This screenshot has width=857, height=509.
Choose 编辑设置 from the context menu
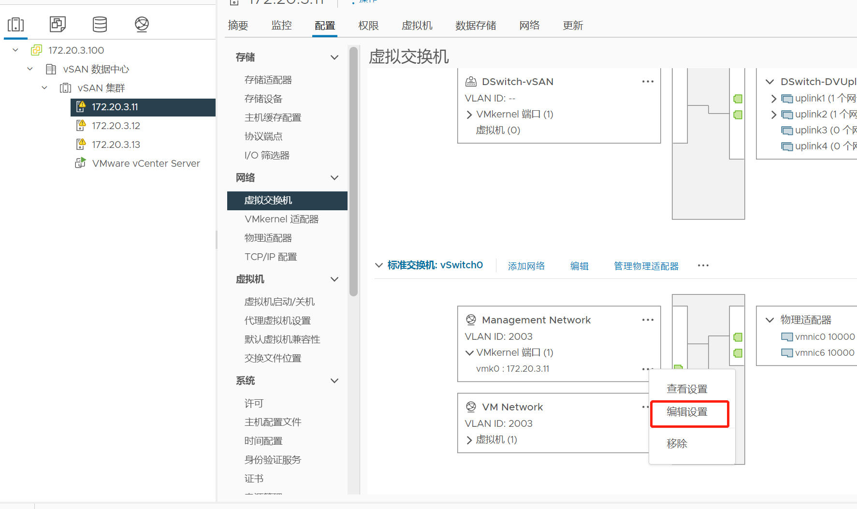(687, 412)
